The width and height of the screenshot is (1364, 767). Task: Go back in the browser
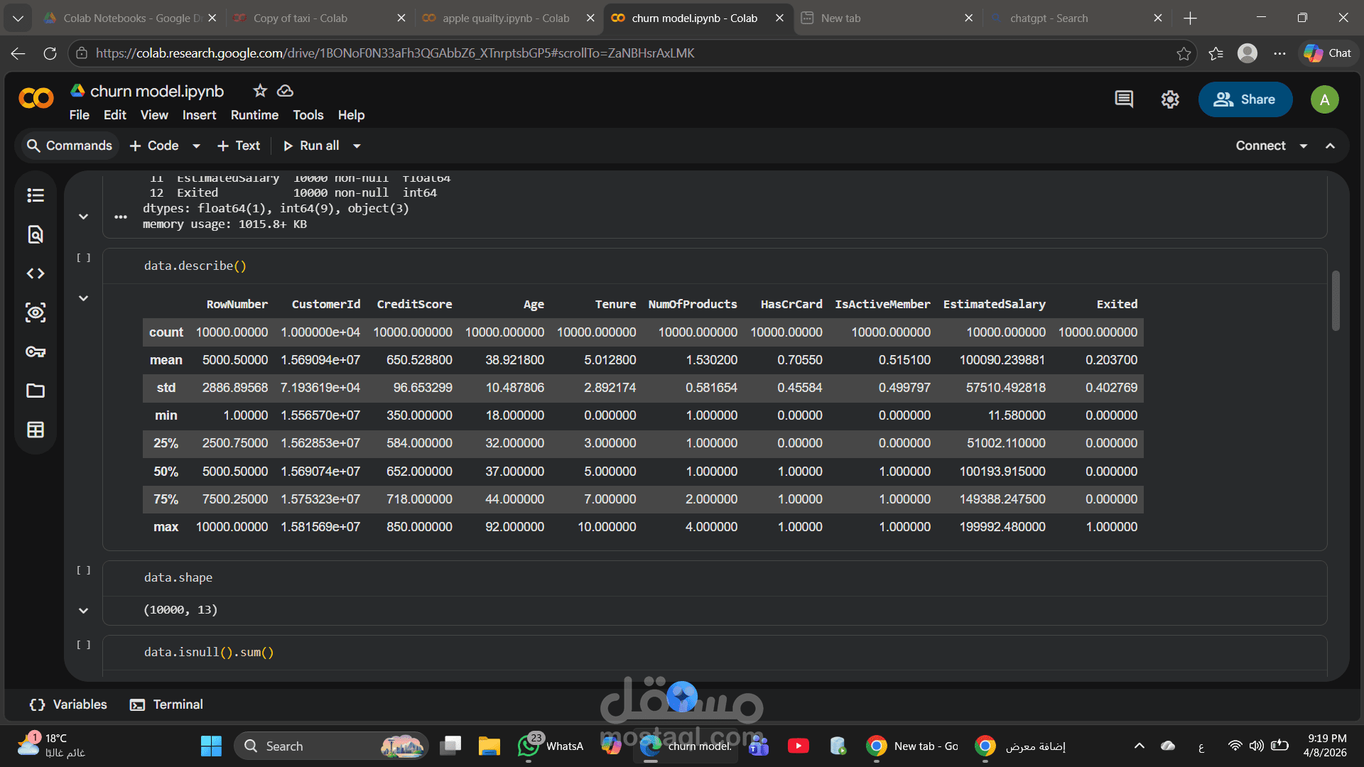(18, 53)
